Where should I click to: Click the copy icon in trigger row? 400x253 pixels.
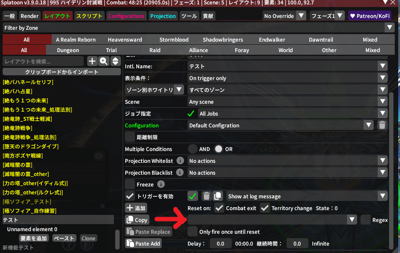[218, 196]
